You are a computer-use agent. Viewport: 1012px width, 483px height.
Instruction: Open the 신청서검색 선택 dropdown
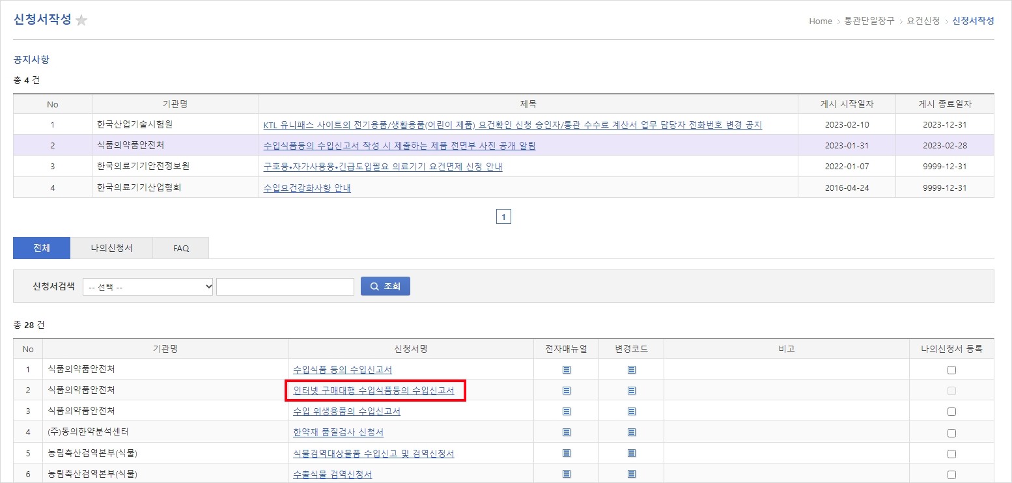tap(148, 286)
